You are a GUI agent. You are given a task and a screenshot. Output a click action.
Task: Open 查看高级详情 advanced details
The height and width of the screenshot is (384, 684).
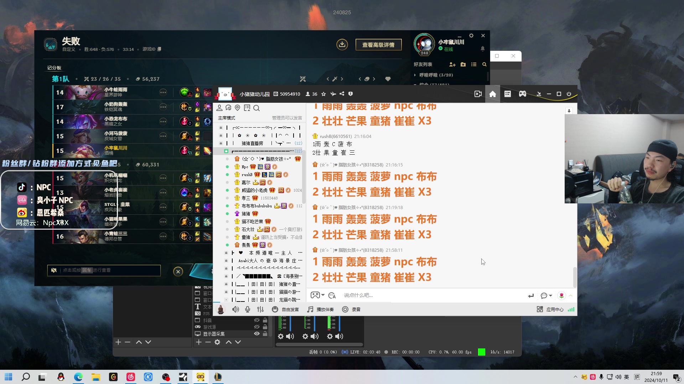coord(378,45)
